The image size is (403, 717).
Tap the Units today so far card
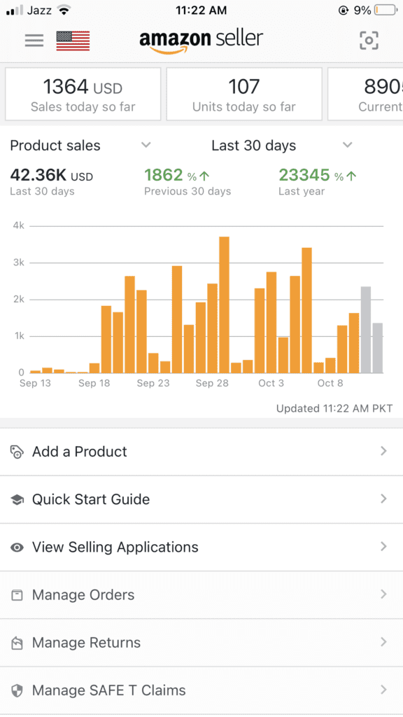(x=244, y=95)
